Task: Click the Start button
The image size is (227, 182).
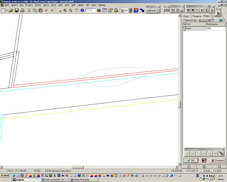Action: click(x=5, y=175)
